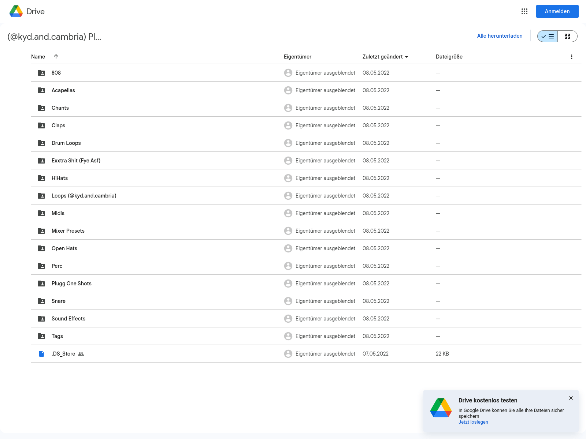Open the Google apps grid
Image resolution: width=586 pixels, height=439 pixels.
(x=524, y=11)
